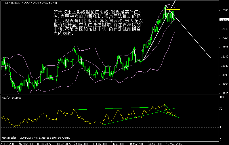The height and width of the screenshot is (145, 229).
Task: Select the lower yellow horizontal support line
Action: coord(172,23)
